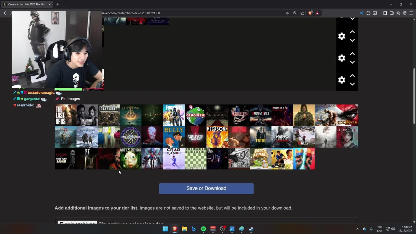Select Who's At The Door thumbnail

click(131, 159)
